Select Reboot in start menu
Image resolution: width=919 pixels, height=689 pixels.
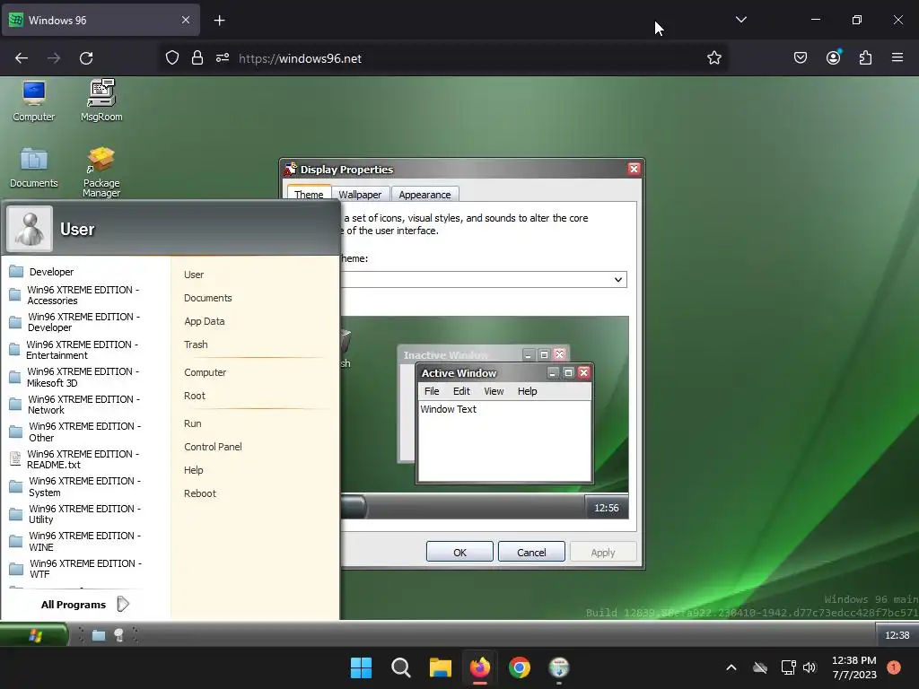click(200, 493)
